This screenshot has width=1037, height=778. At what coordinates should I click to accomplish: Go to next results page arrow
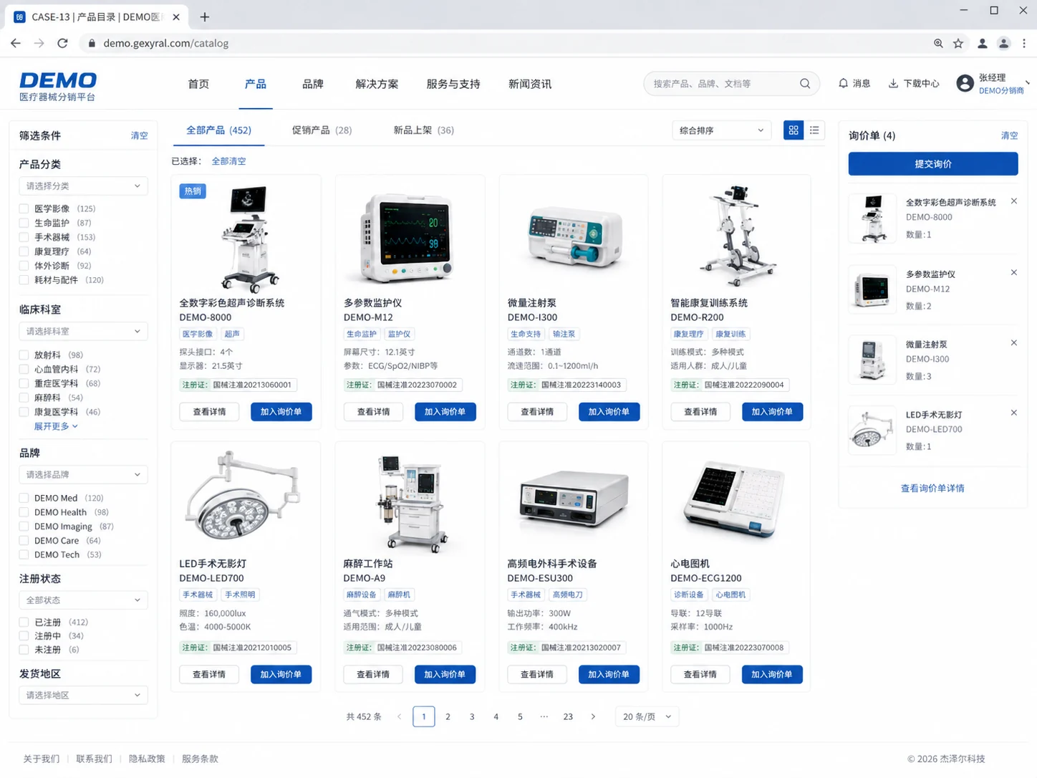pos(593,716)
